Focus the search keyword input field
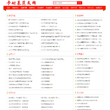110x110 pixels. point(65,3)
